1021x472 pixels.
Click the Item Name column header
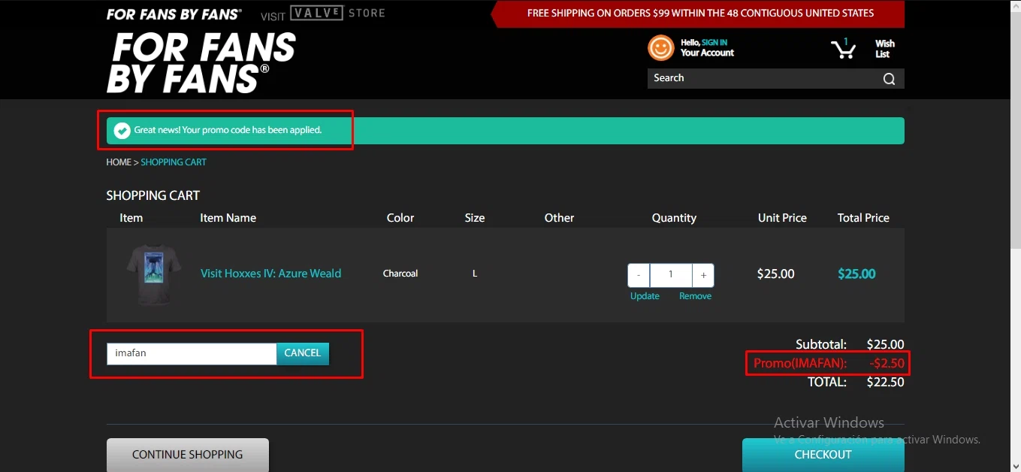(228, 218)
